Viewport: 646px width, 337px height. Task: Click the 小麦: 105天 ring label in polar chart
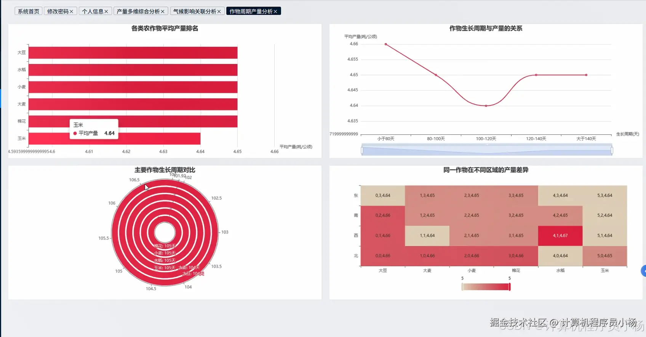(165, 253)
